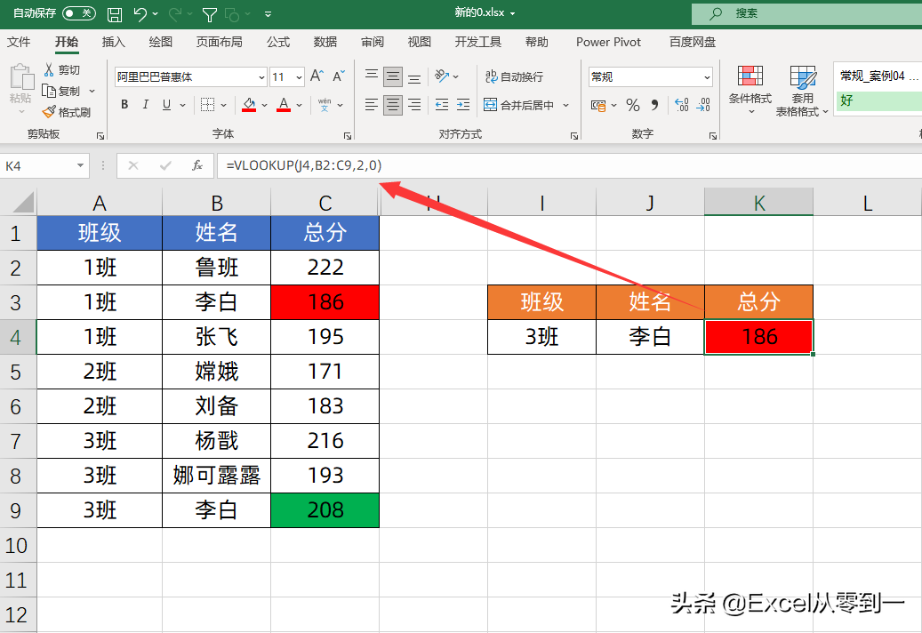Image resolution: width=922 pixels, height=633 pixels.
Task: Click Decrease Decimal icon
Action: pyautogui.click(x=703, y=105)
